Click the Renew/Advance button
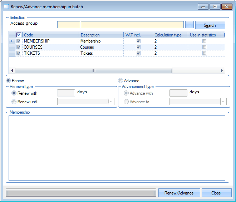Image resolution: width=236 pixels, height=202 pixels. click(179, 193)
